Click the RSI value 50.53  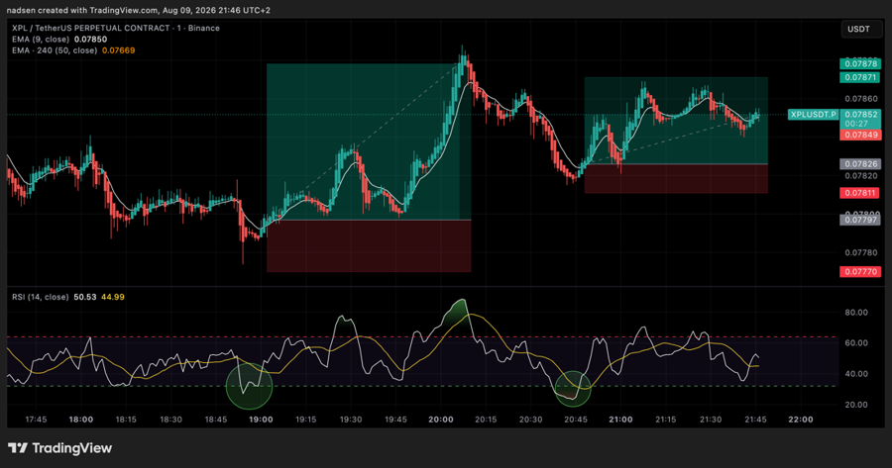coord(85,297)
